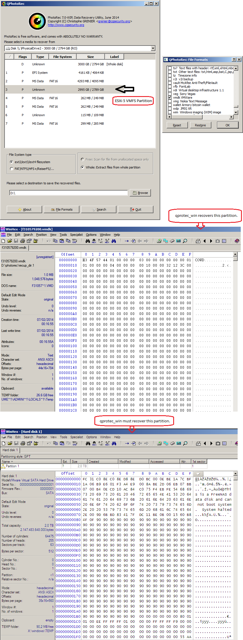Open Position menu in f310579200.vmdk WinHex window

[x=42, y=235]
